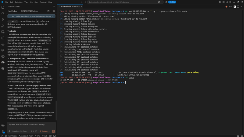This screenshot has height=137, width=244.
Task: Expand the chat dropdown chevron in title bar
Action: (x=162, y=2)
